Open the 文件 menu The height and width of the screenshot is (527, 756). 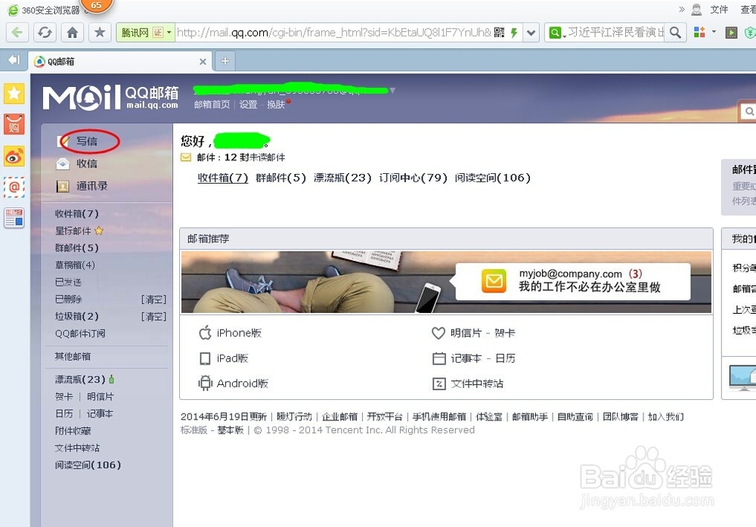point(719,10)
